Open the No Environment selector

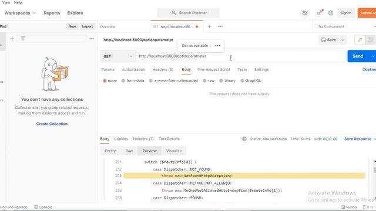[346, 26]
